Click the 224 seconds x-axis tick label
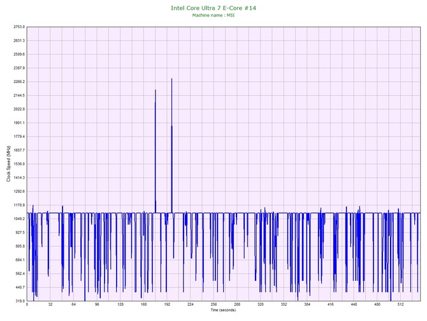Image resolution: width=427 pixels, height=321 pixels. 191,304
